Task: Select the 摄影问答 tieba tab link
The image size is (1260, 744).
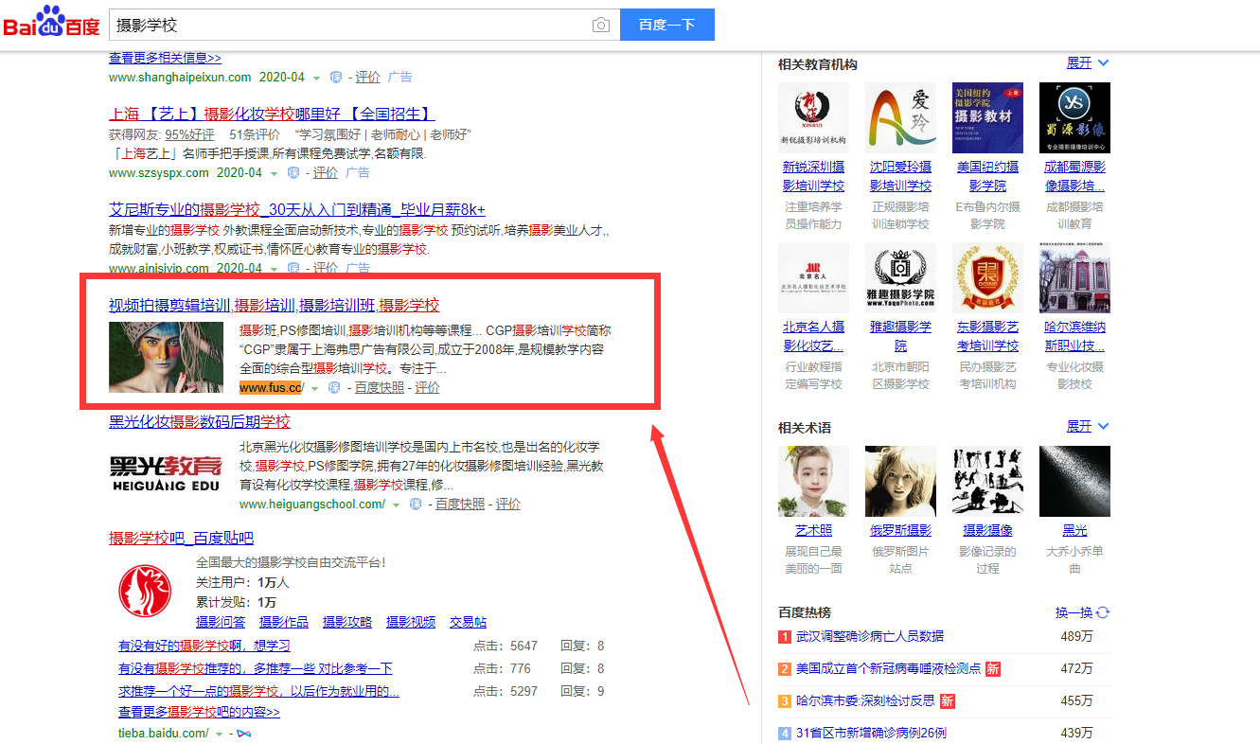Action: point(220,622)
